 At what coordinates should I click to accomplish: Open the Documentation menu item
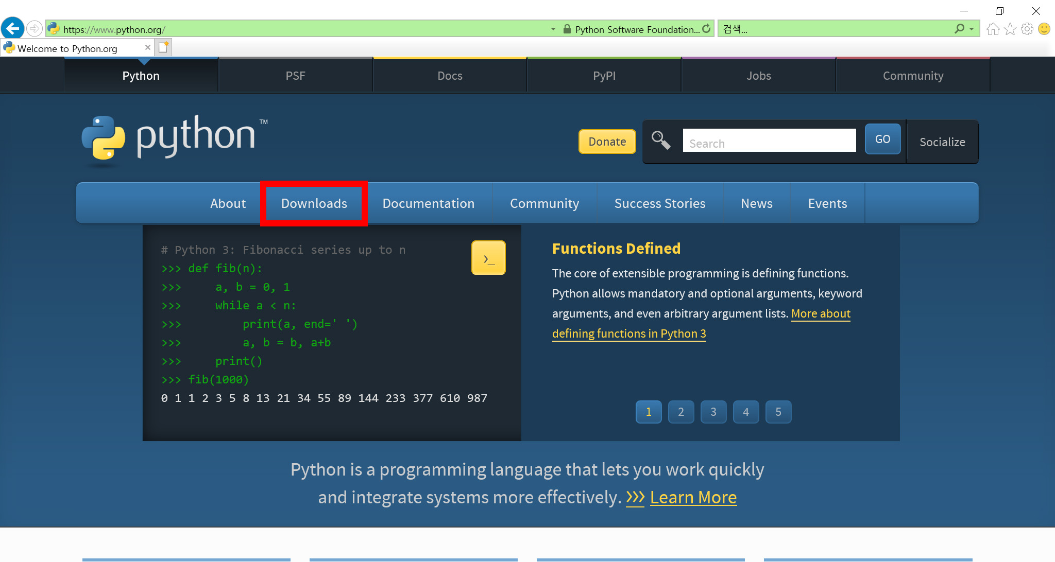(429, 203)
